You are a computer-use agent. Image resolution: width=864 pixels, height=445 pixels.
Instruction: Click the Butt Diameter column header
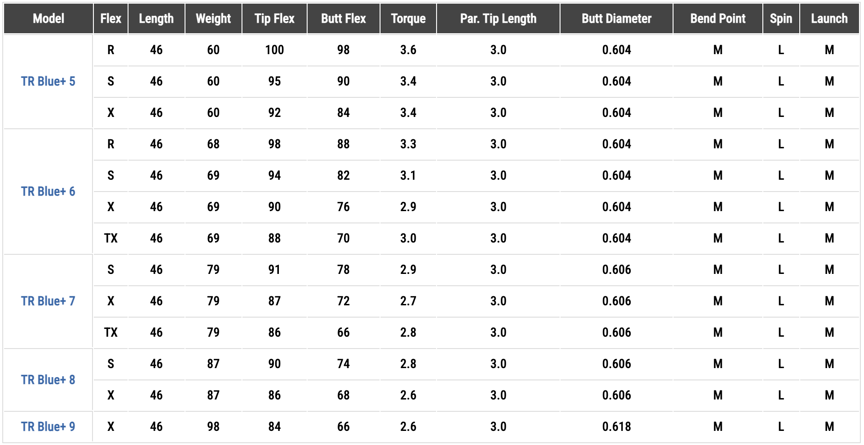(617, 19)
